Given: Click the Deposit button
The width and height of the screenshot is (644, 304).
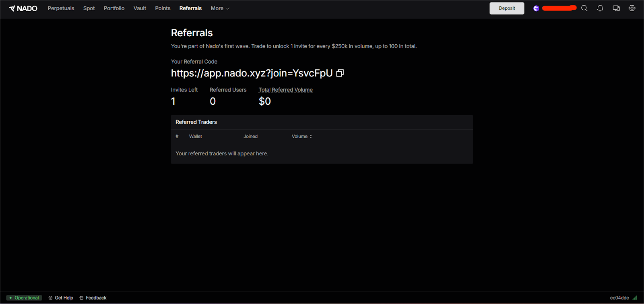Looking at the screenshot, I should pos(507,8).
